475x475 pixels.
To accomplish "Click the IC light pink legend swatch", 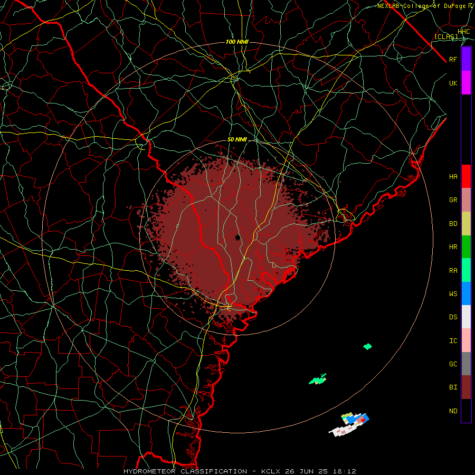I will tap(466, 340).
